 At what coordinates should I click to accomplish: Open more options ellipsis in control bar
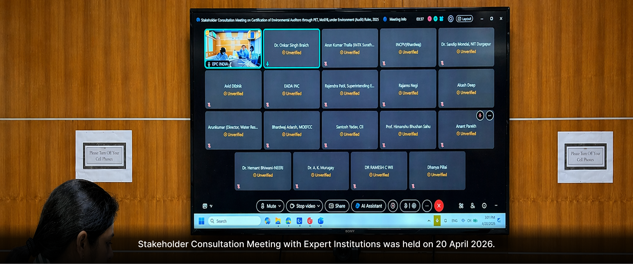tap(427, 206)
